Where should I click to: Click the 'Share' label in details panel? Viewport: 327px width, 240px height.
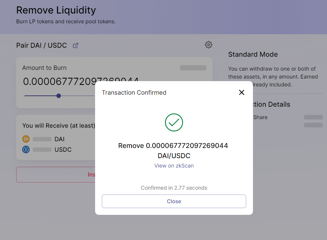(x=260, y=117)
